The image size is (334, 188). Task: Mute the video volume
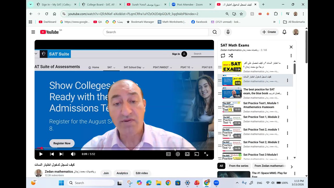[x=73, y=154]
